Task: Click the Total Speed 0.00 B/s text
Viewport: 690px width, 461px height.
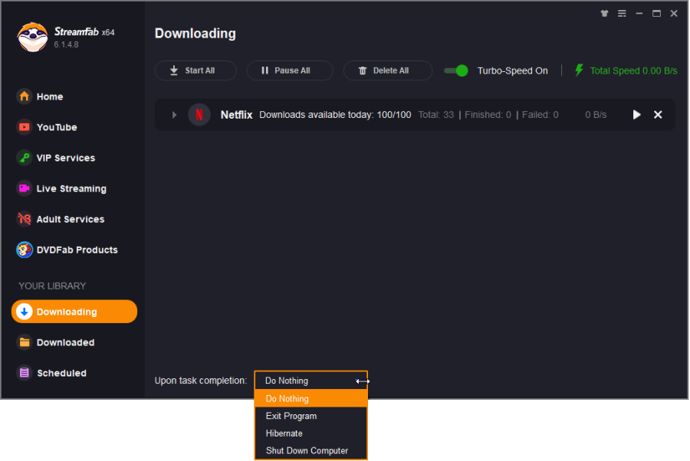Action: pyautogui.click(x=633, y=70)
